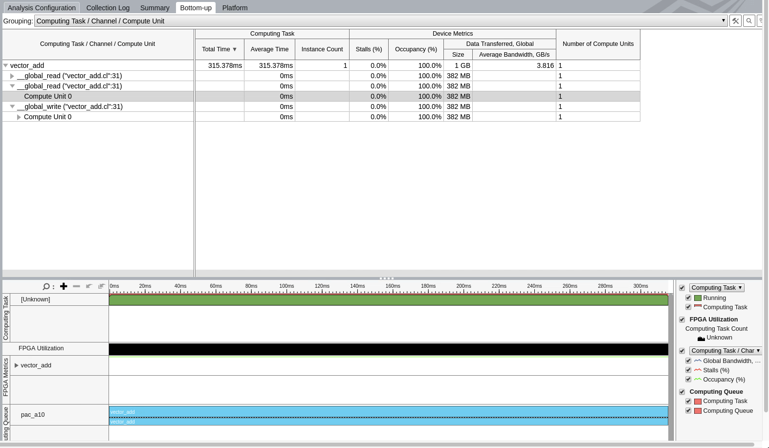The width and height of the screenshot is (769, 448).
Task: Click the Global Bandwidth blue line icon
Action: pos(698,361)
